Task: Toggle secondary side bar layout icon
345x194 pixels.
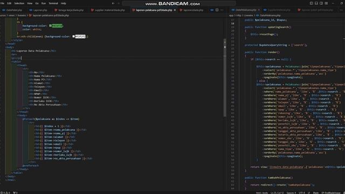Action: coord(321,3)
